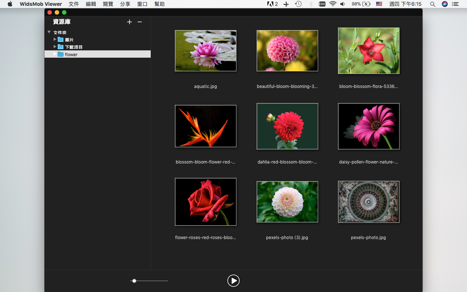Open the Spotlight search icon in the menu bar
Image resolution: width=467 pixels, height=292 pixels.
tap(432, 4)
